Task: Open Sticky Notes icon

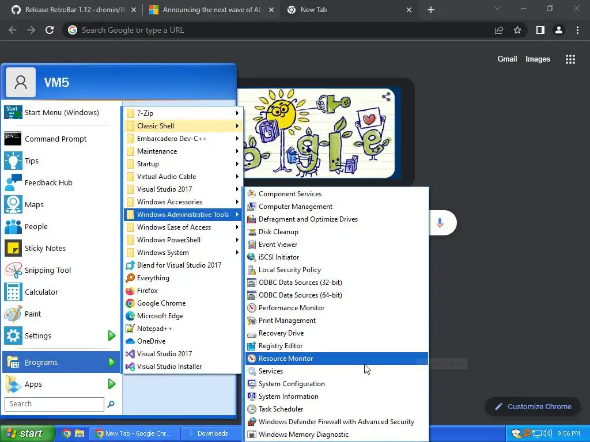Action: tap(13, 248)
